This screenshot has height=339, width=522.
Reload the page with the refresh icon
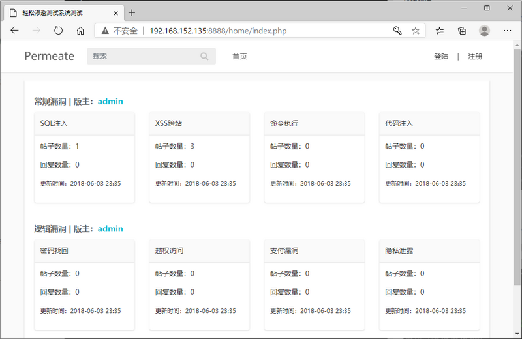coord(58,31)
